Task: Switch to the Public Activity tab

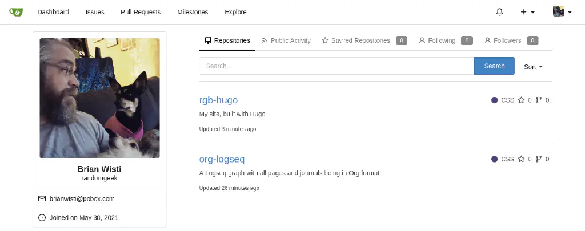Action: click(286, 40)
